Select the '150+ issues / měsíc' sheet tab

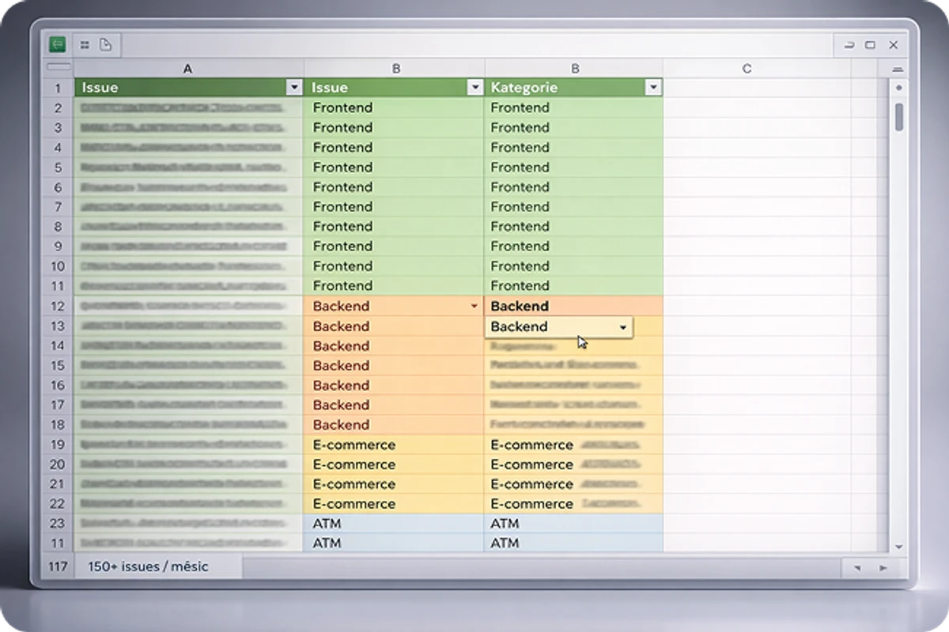pos(148,566)
